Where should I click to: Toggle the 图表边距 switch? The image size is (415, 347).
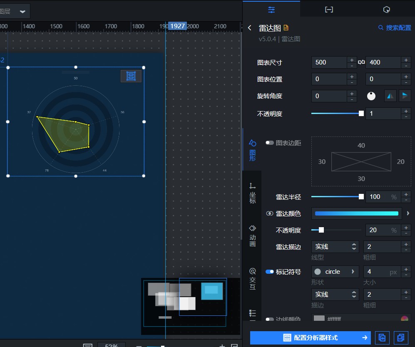pyautogui.click(x=270, y=143)
